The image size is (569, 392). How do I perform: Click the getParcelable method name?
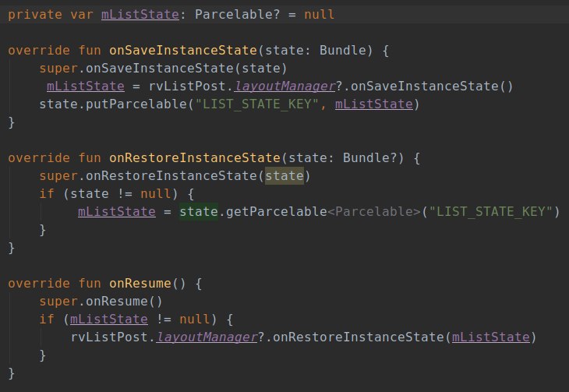[x=277, y=212]
